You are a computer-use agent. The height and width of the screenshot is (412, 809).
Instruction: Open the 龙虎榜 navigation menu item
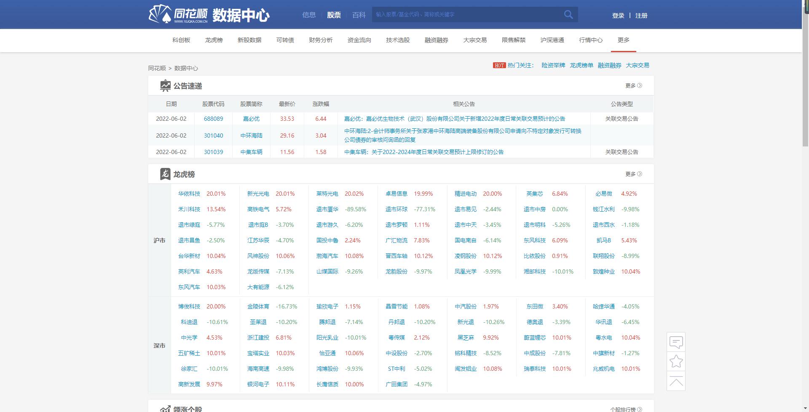click(214, 40)
